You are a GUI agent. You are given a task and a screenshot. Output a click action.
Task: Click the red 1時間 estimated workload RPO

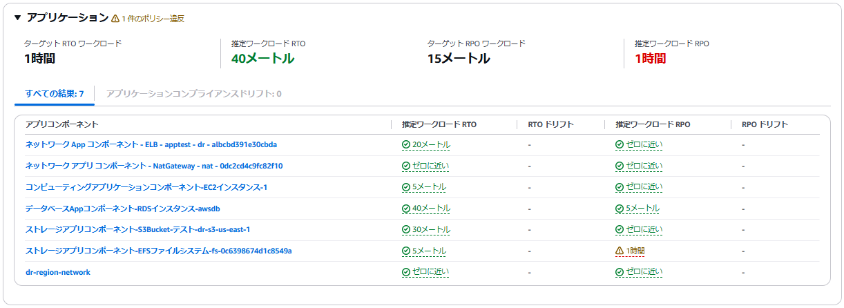pyautogui.click(x=651, y=59)
